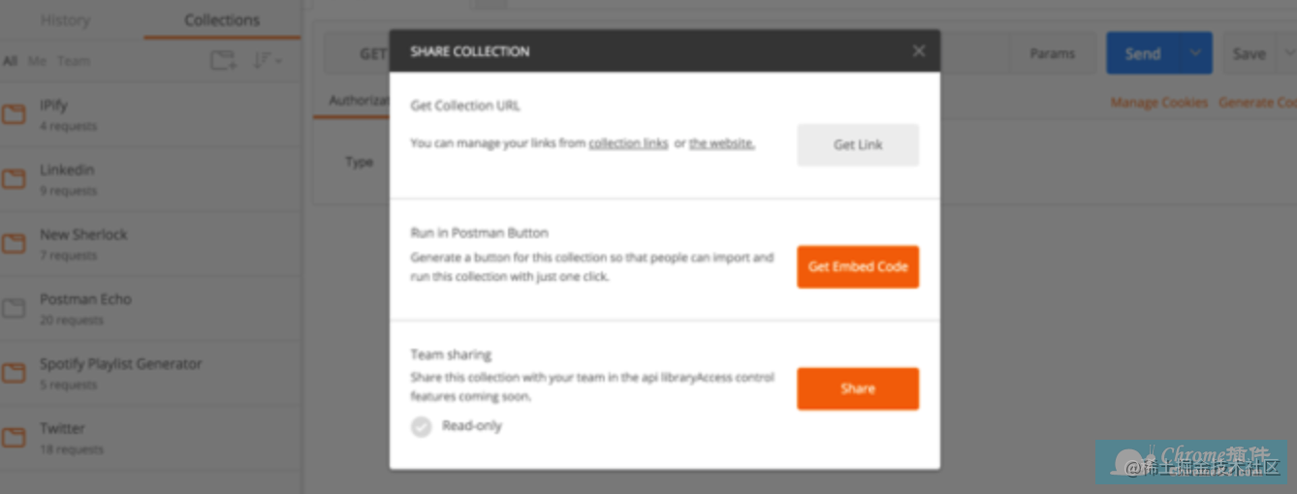Click the Linkedin collection folder icon
Image resolution: width=1297 pixels, height=494 pixels.
coord(14,179)
